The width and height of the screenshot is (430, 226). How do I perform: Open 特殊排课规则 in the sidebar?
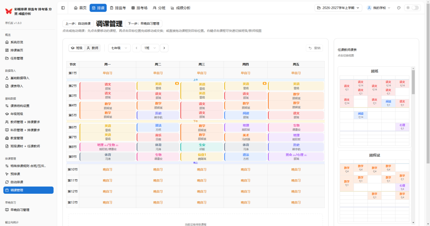[29, 166]
